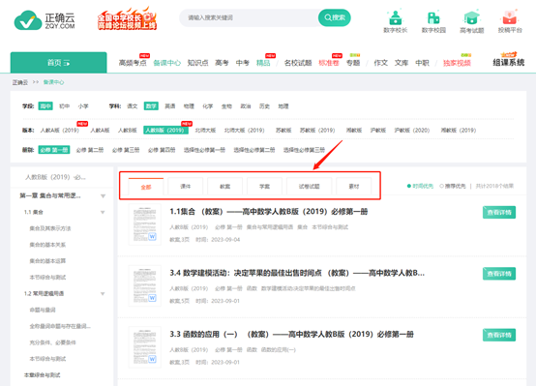This screenshot has width=536, height=386.
Task: Select 选择性必修第一册 volume filter
Action: (x=204, y=150)
